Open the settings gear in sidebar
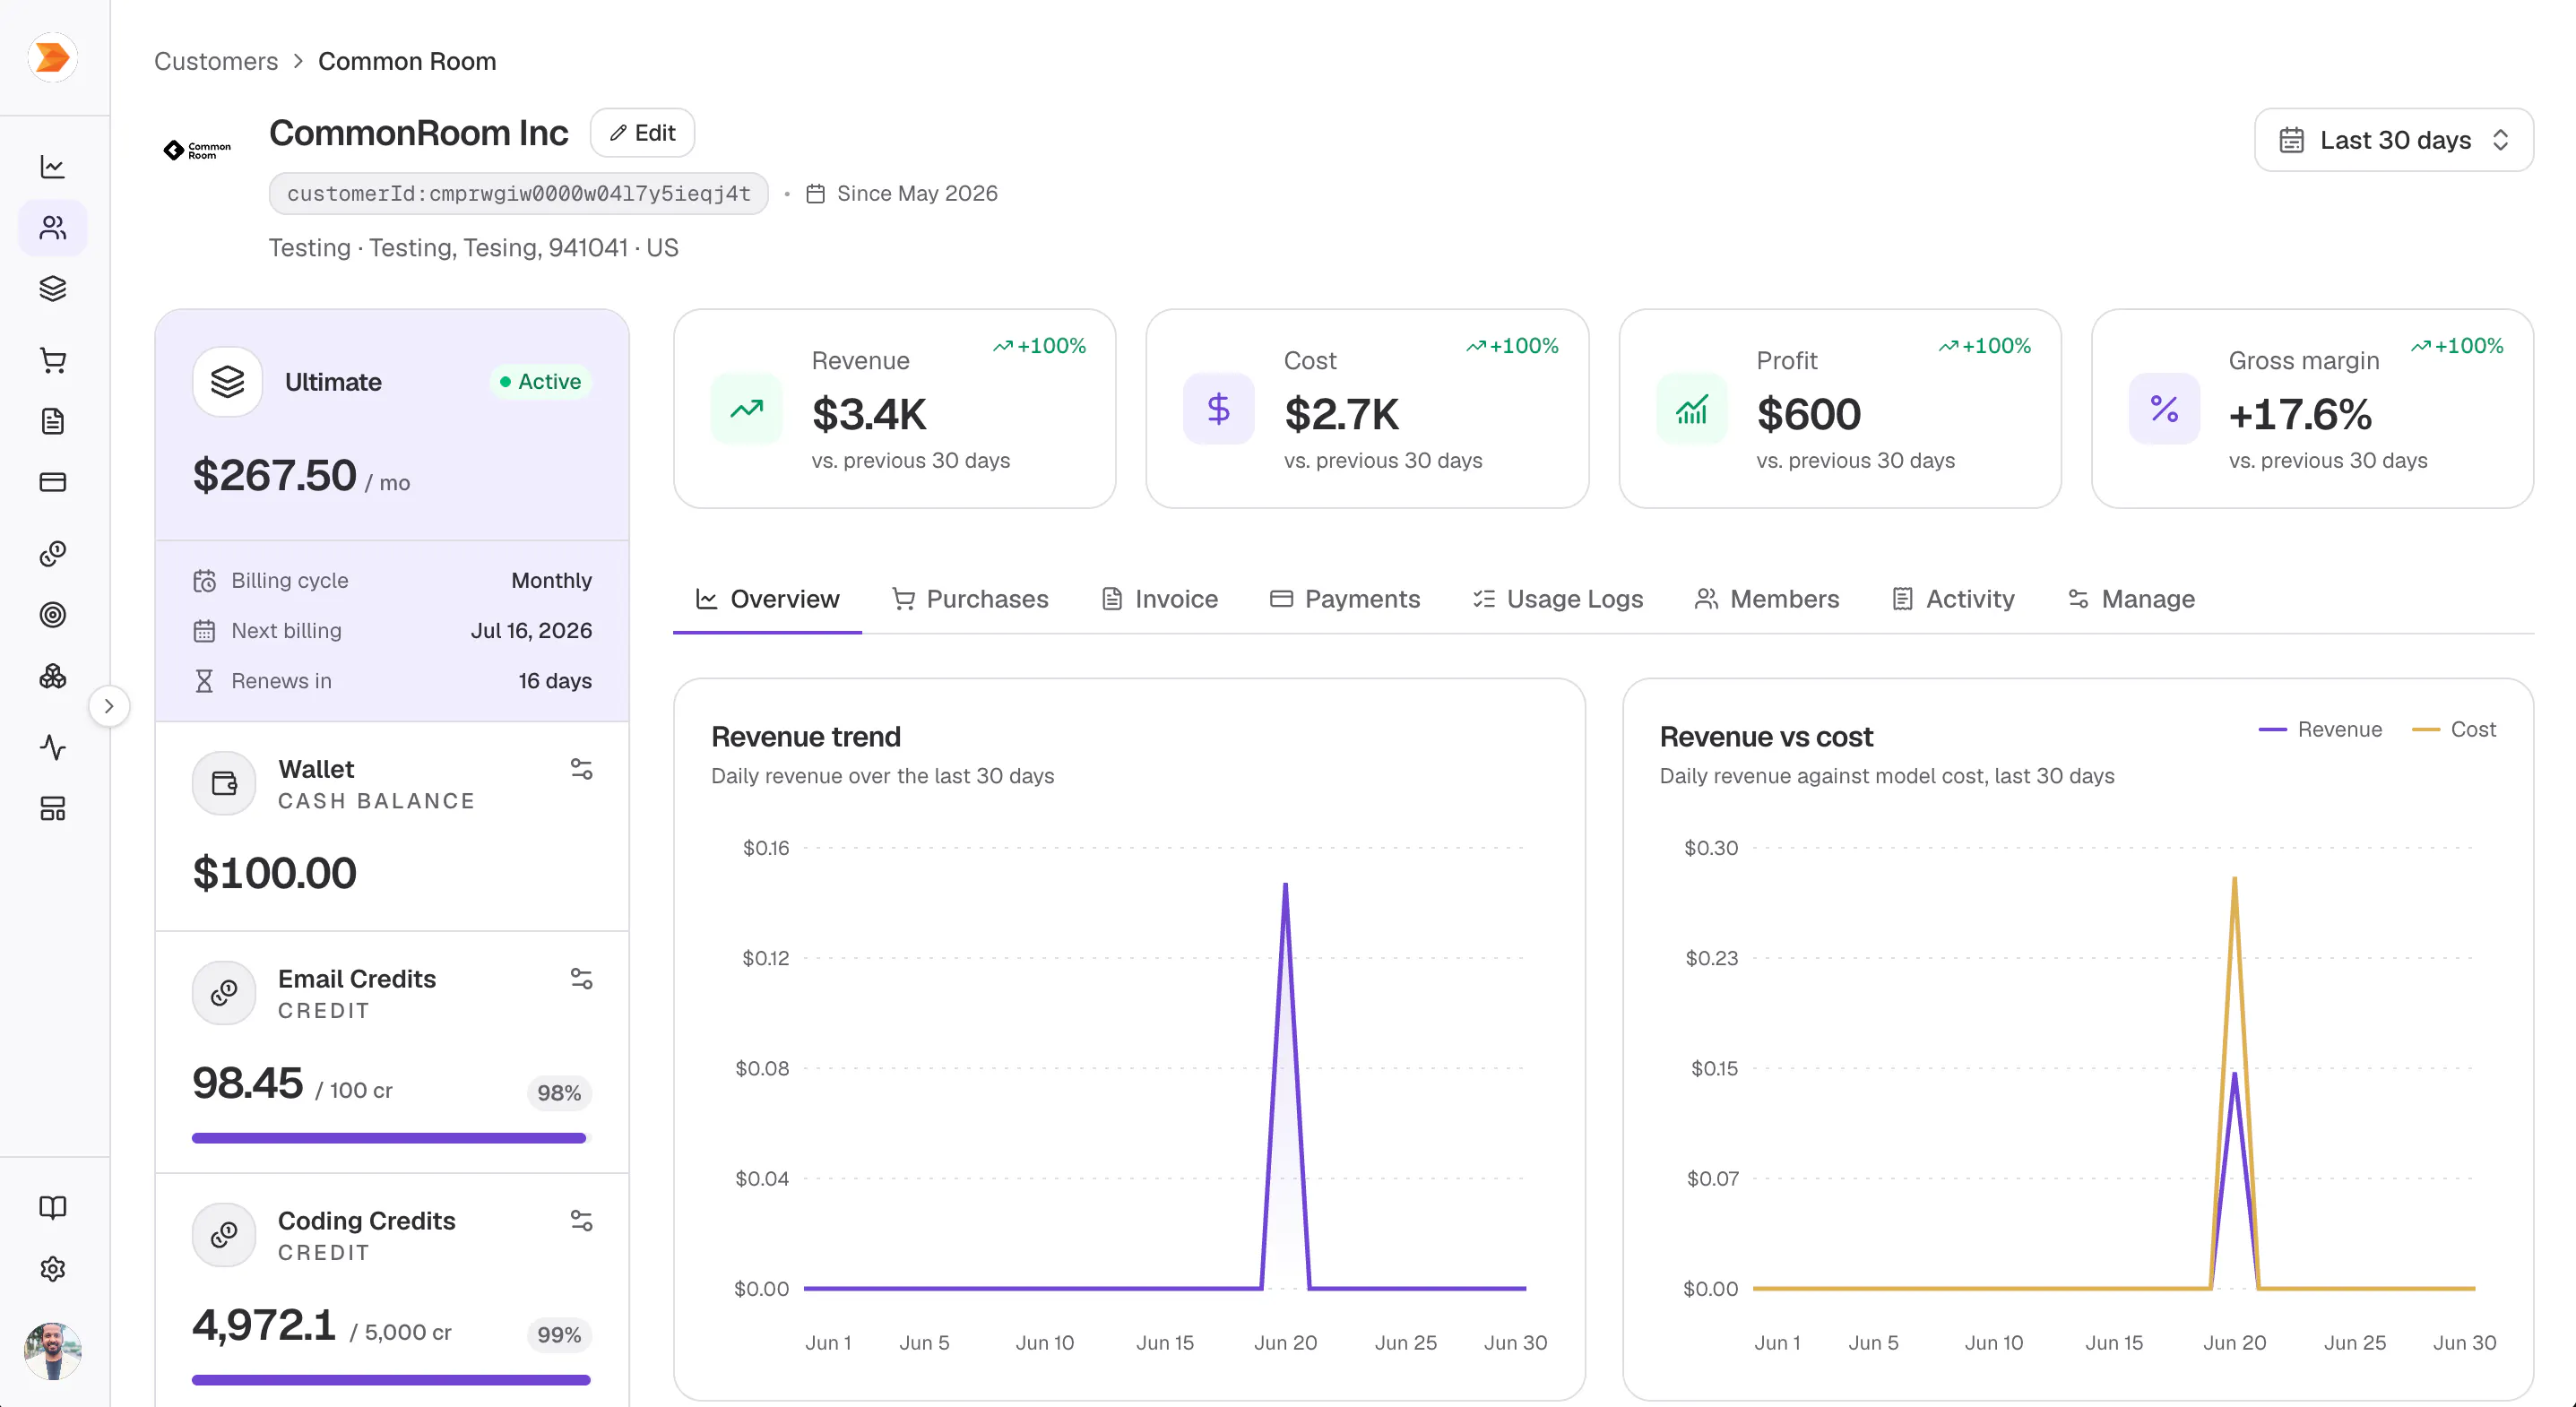This screenshot has height=1407, width=2576. pos(53,1268)
